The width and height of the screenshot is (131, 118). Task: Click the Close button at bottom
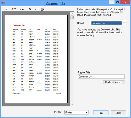click(x=118, y=113)
